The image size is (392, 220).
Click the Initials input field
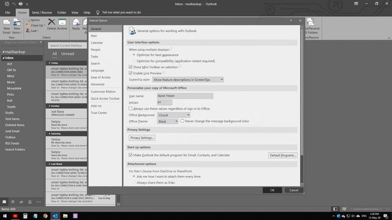pos(165,102)
